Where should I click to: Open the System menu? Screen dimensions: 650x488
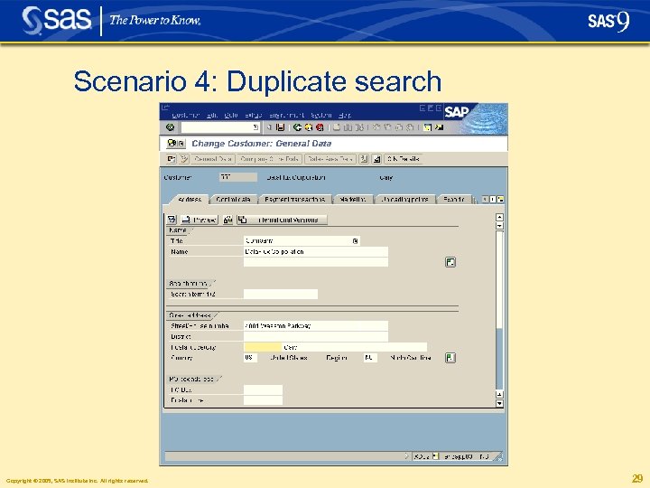click(321, 115)
